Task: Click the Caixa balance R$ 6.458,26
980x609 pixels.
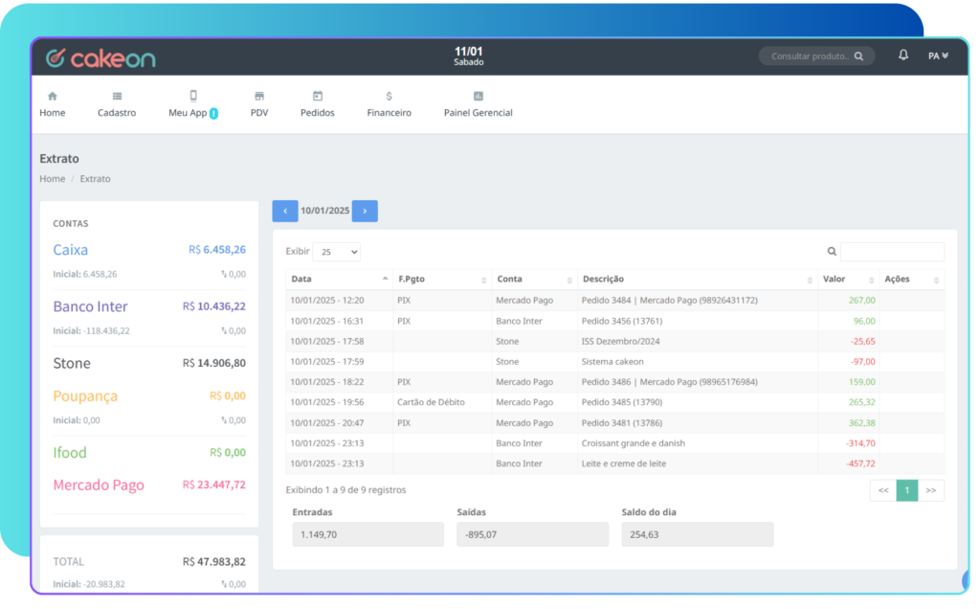Action: pos(217,250)
